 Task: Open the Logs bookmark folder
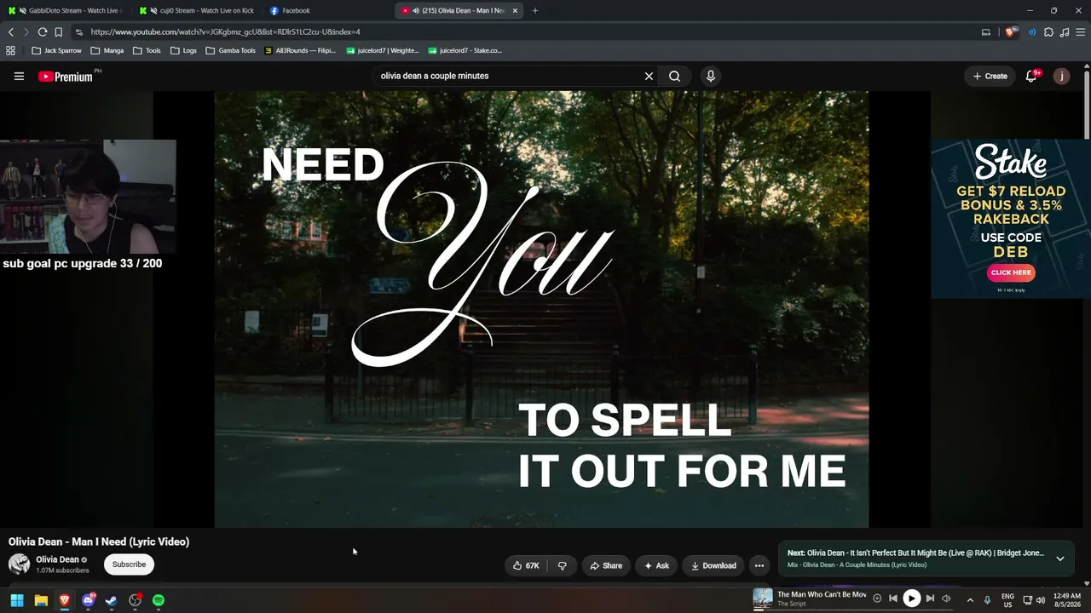click(x=183, y=50)
